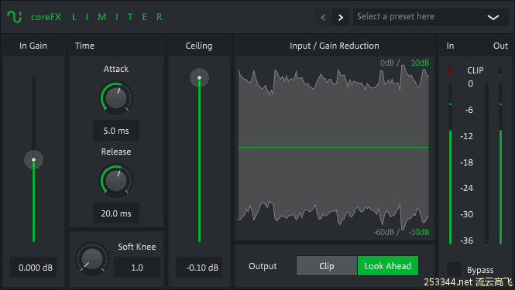
Task: Click the 10dB gain reduction label
Action: click(420, 63)
